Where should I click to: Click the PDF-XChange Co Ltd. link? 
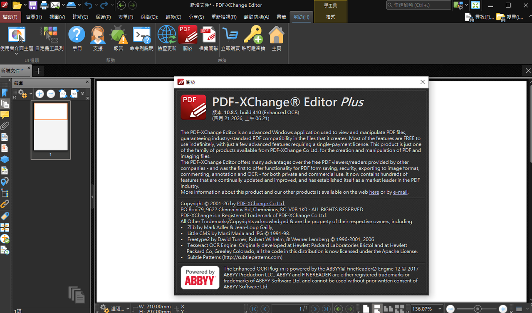(261, 204)
